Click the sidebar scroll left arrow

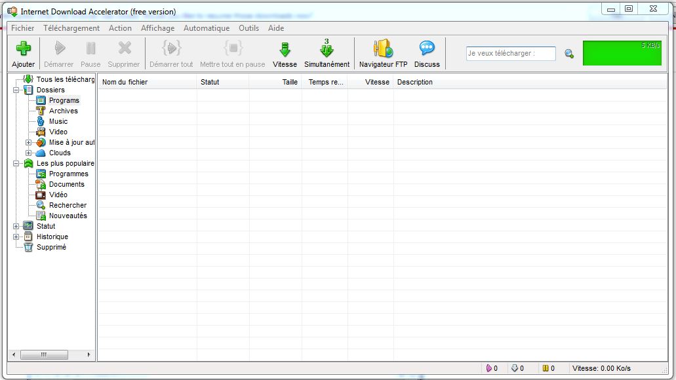pyautogui.click(x=14, y=354)
